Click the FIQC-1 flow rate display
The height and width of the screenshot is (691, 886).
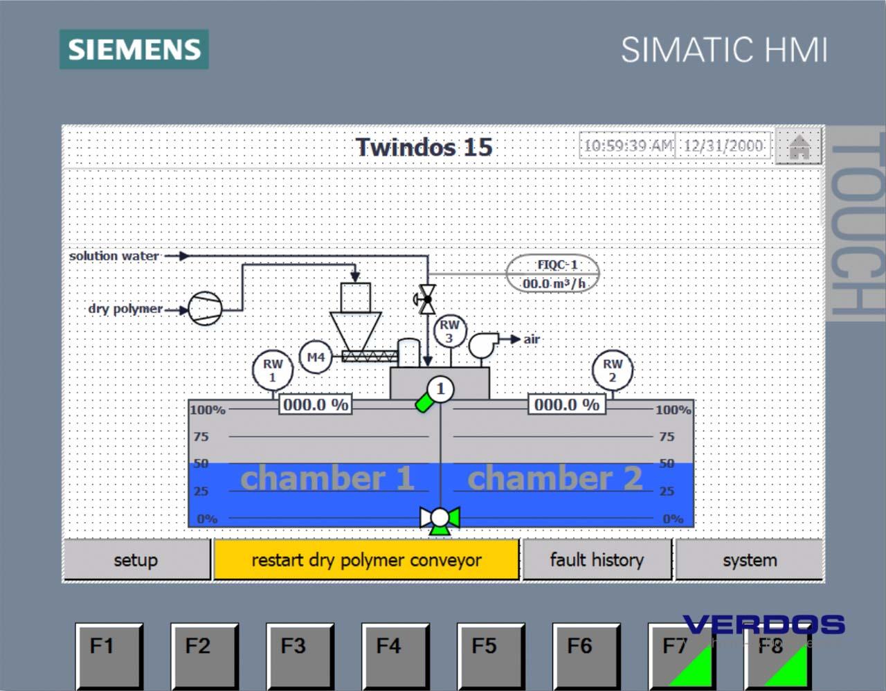pos(553,274)
